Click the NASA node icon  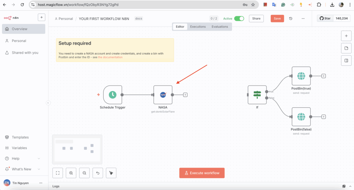(x=163, y=95)
